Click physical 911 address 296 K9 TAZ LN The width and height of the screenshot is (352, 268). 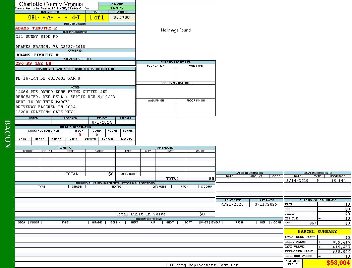click(34, 63)
